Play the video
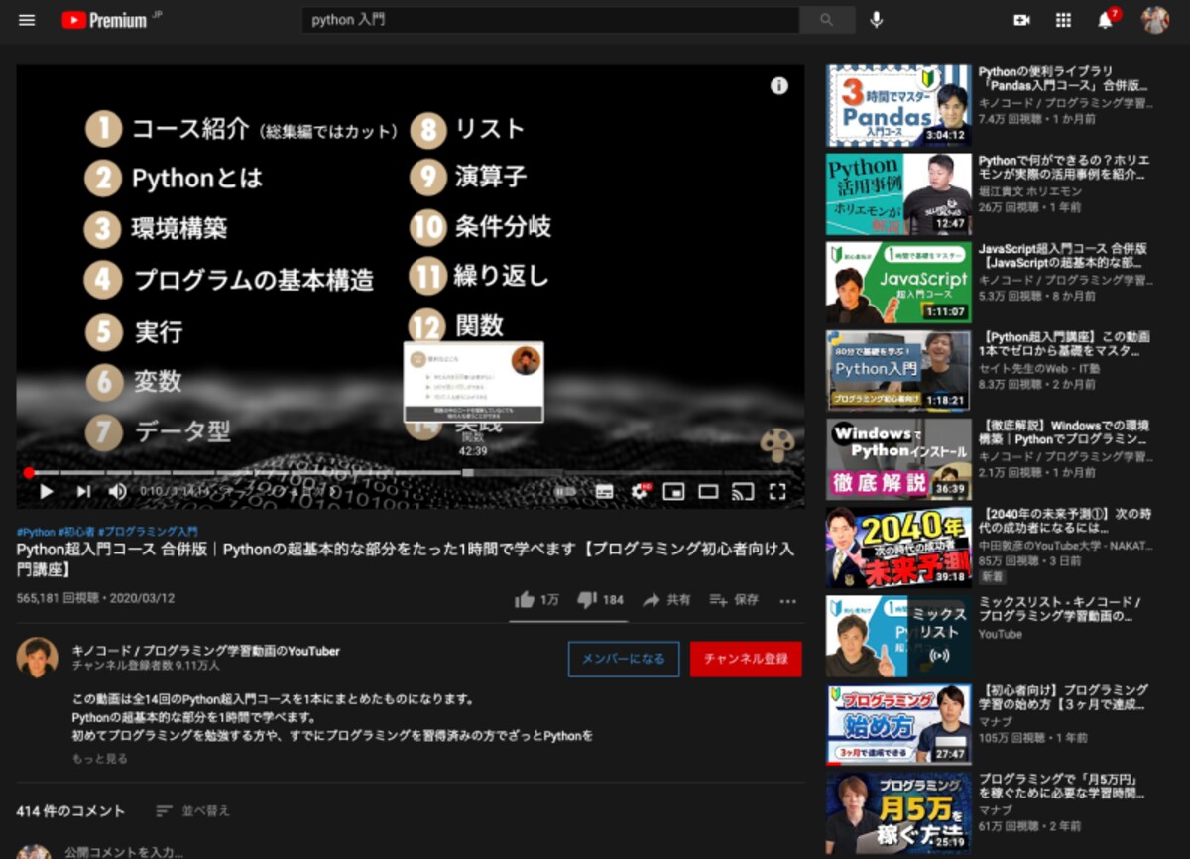This screenshot has width=1190, height=859. [x=46, y=491]
